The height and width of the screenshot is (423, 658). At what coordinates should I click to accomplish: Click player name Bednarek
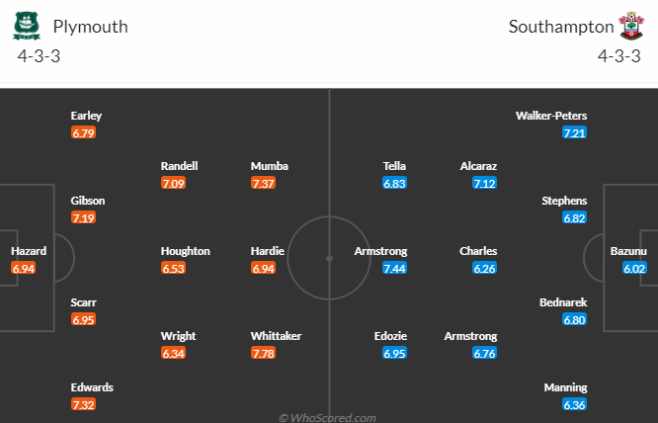(x=561, y=302)
